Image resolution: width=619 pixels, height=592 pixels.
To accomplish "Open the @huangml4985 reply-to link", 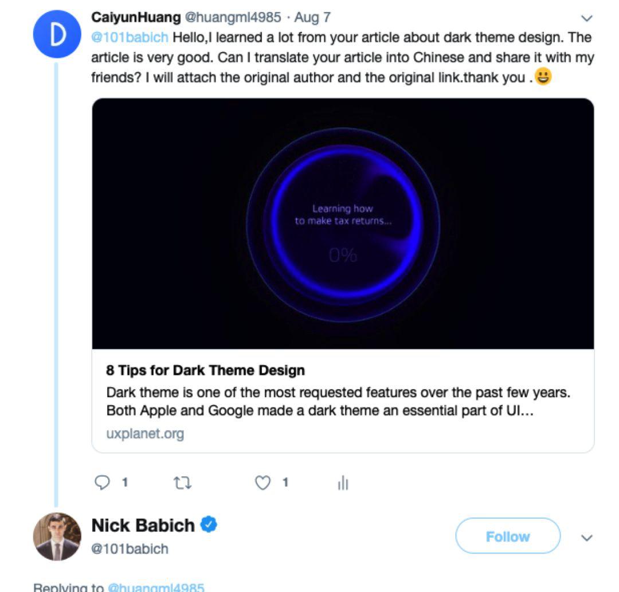I will (156, 587).
